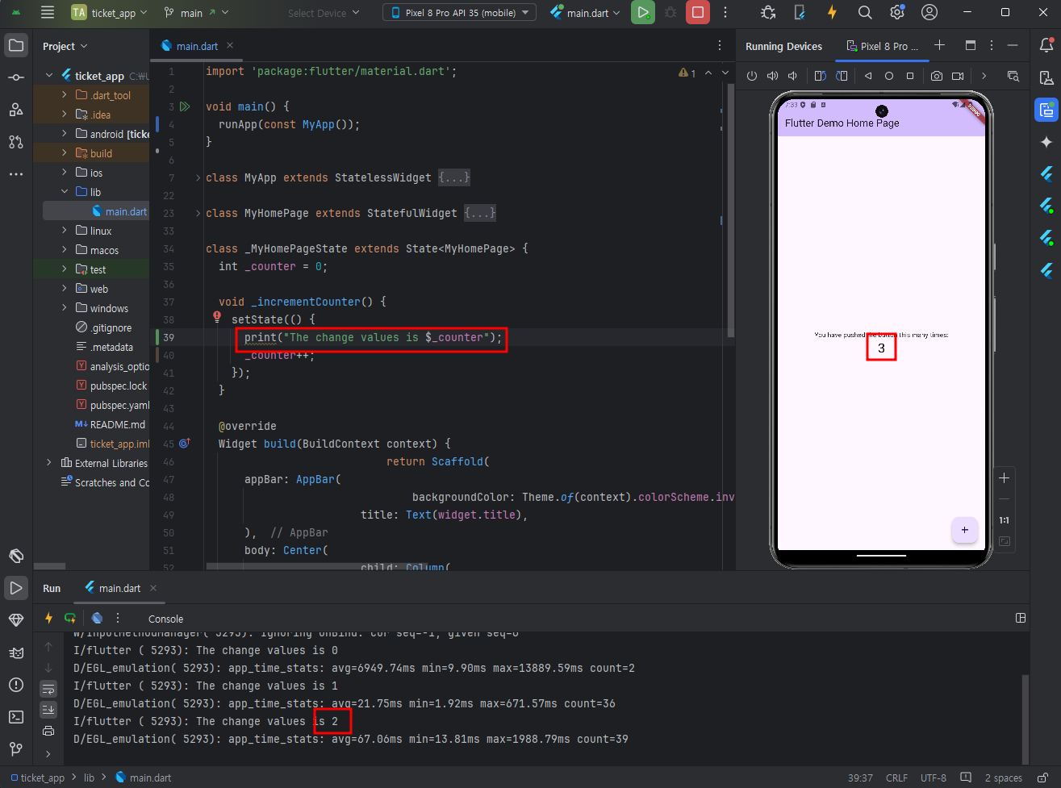This screenshot has height=788, width=1061.
Task: Click Hot Reload in the Run console
Action: (48, 618)
